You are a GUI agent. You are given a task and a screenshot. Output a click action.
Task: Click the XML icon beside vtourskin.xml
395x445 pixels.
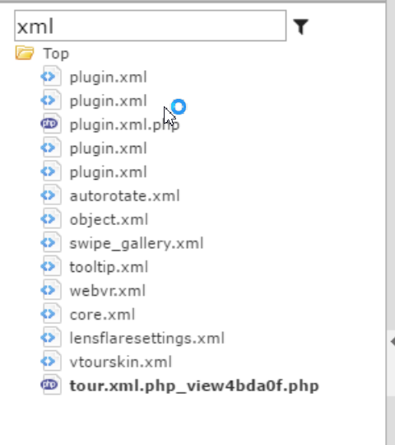tap(50, 361)
